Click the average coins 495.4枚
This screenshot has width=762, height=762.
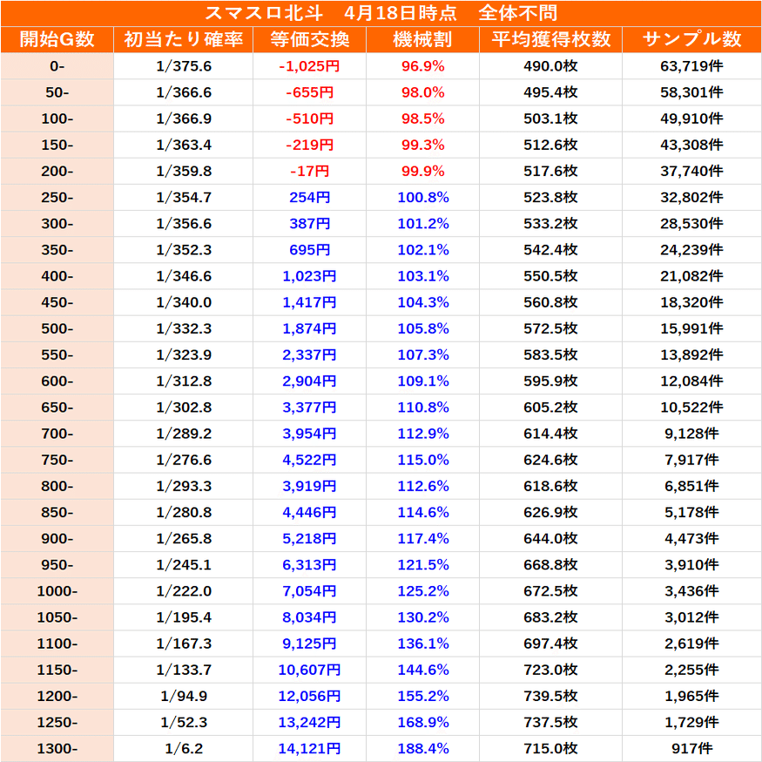(x=550, y=92)
